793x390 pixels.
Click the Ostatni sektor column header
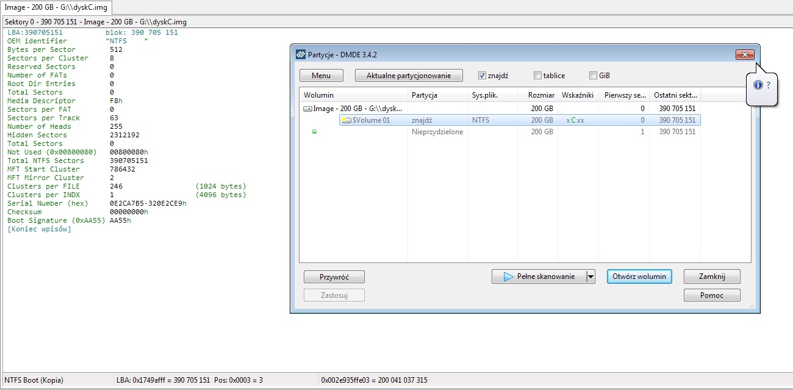click(x=675, y=95)
